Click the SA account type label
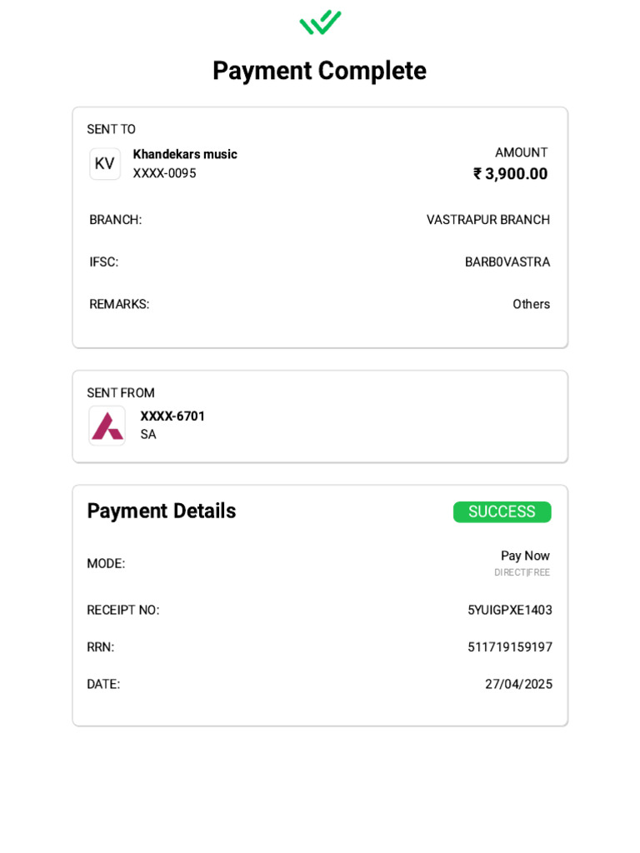 point(148,434)
